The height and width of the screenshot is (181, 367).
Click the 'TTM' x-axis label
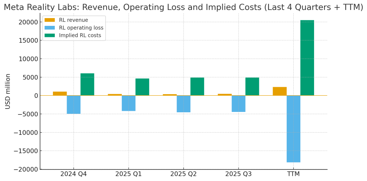click(293, 174)
